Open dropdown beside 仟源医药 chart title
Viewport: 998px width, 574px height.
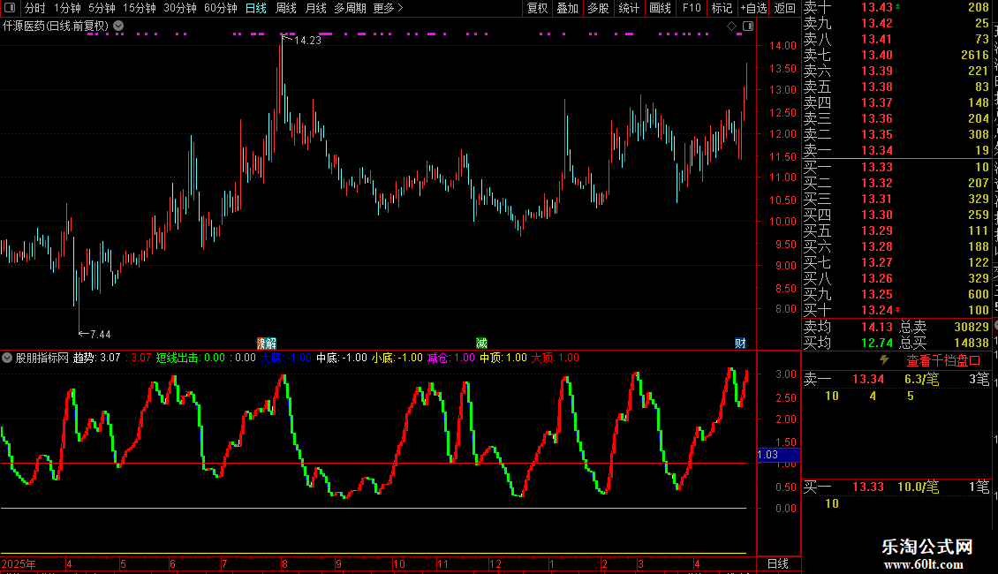118,26
